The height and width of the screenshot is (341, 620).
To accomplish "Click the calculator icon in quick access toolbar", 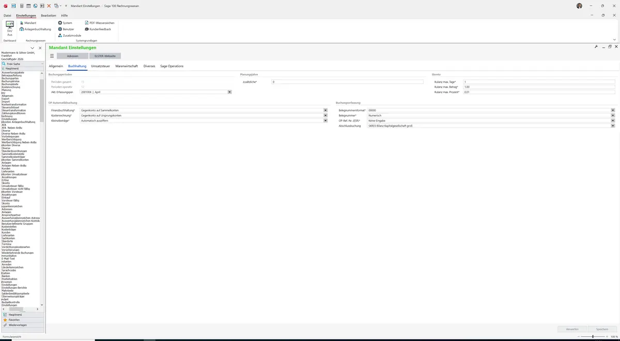I will 21,6.
